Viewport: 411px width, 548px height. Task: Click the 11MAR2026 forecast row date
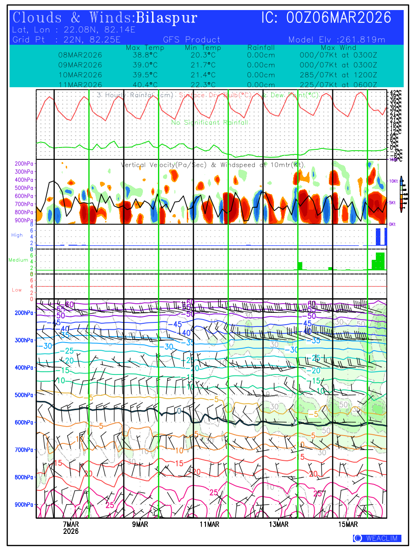pyautogui.click(x=80, y=84)
